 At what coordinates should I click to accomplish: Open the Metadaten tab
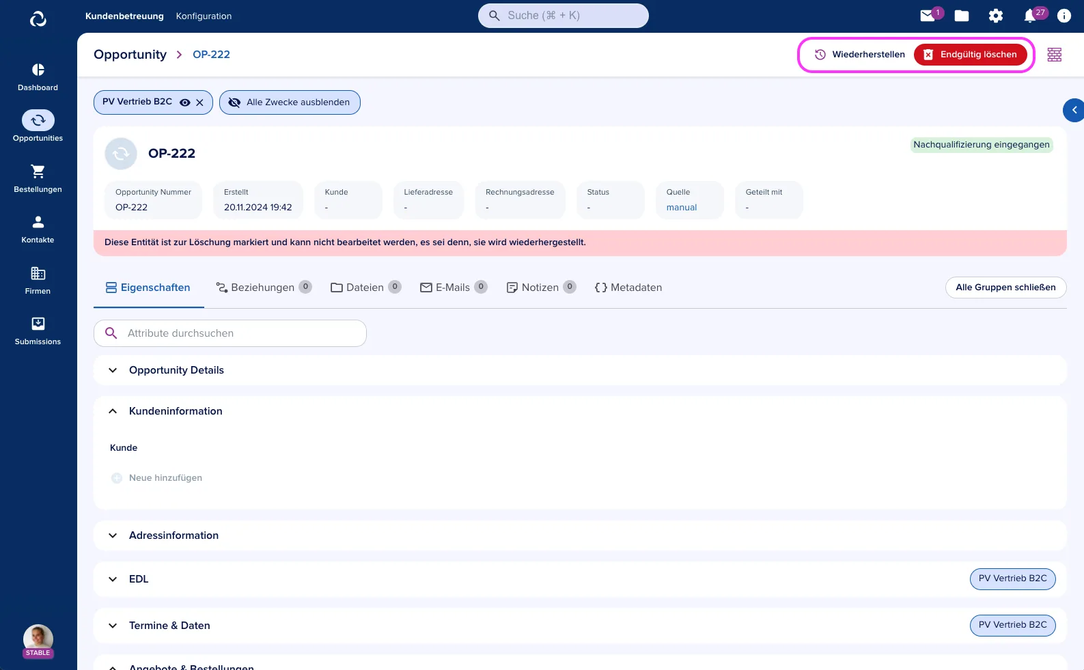click(628, 288)
